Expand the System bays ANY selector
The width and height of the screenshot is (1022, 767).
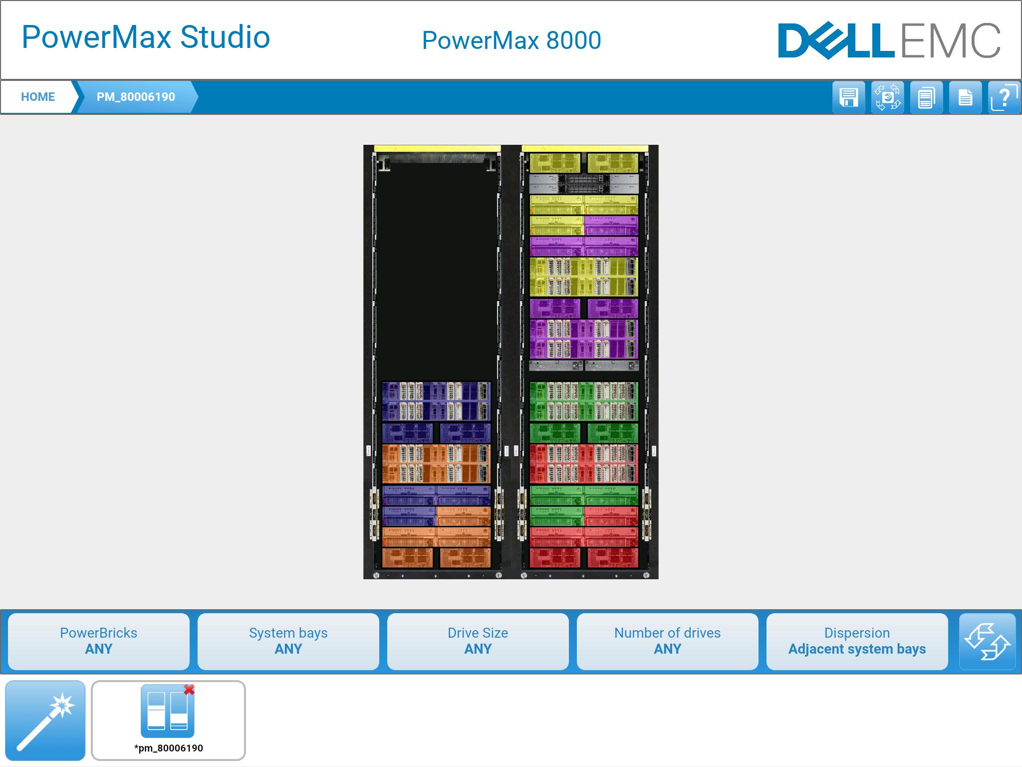(x=287, y=641)
